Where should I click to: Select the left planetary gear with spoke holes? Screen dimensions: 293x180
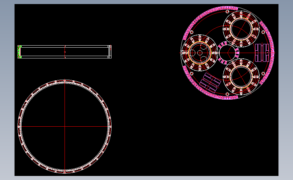(200, 53)
